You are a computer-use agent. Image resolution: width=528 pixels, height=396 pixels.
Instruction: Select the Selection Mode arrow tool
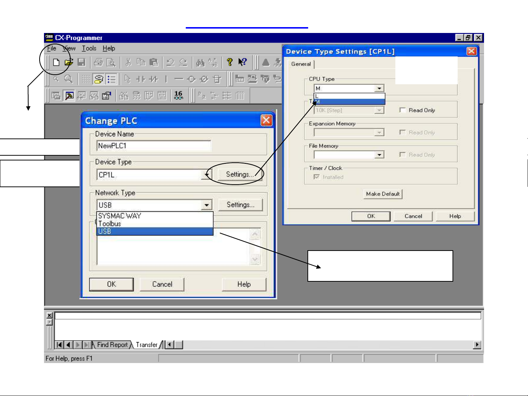click(x=128, y=79)
